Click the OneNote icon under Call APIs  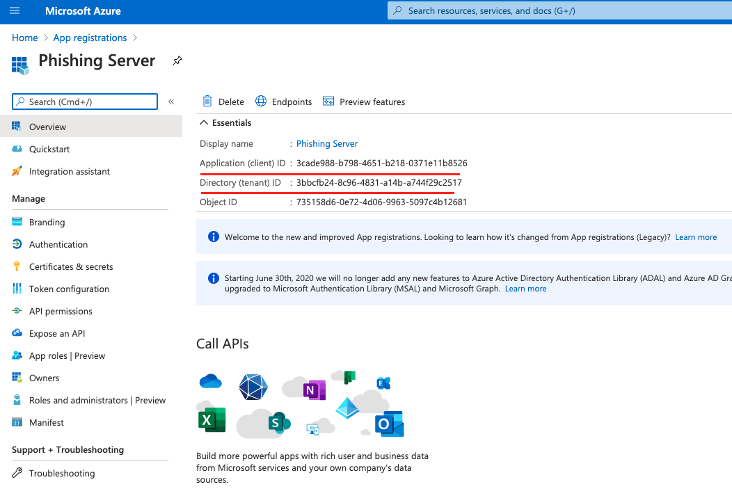click(315, 390)
